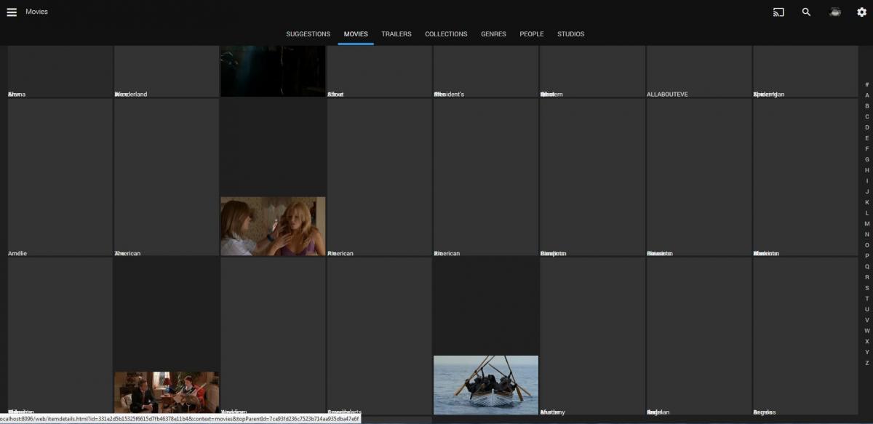Switch to the Studios tab
This screenshot has width=873, height=424.
click(570, 34)
